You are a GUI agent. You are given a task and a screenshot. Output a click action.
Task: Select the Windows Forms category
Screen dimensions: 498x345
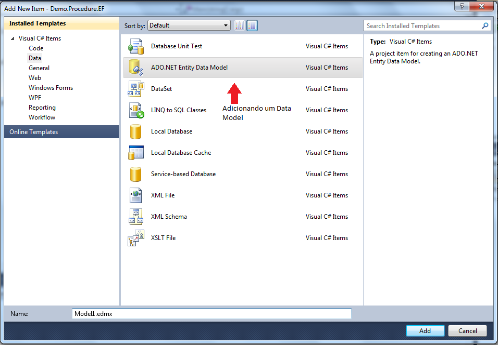51,88
